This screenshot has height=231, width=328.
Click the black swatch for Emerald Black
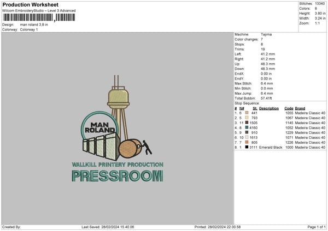point(247,147)
